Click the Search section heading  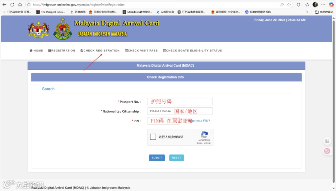pos(48,89)
